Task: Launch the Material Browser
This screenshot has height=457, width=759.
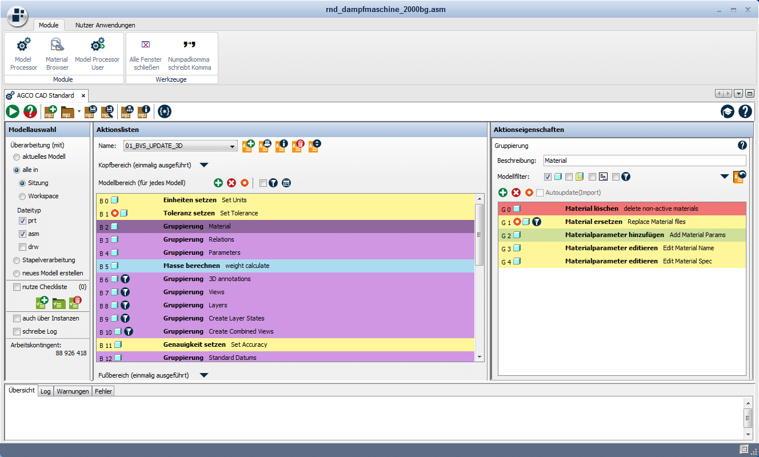Action: (57, 54)
